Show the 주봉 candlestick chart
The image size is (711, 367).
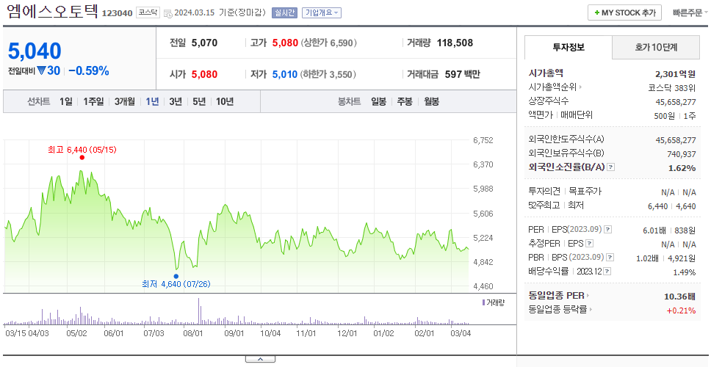coord(405,101)
